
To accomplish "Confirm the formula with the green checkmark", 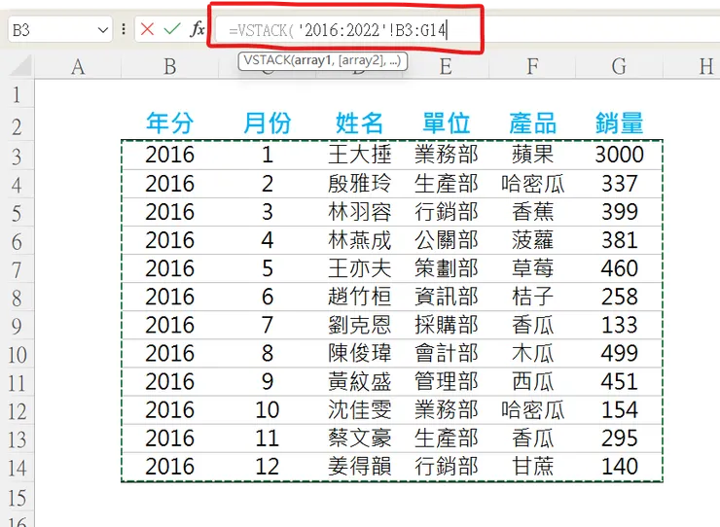I will point(172,29).
